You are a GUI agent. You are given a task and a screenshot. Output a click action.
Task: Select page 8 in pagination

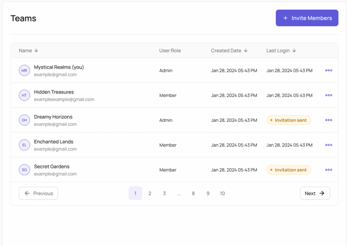193,193
